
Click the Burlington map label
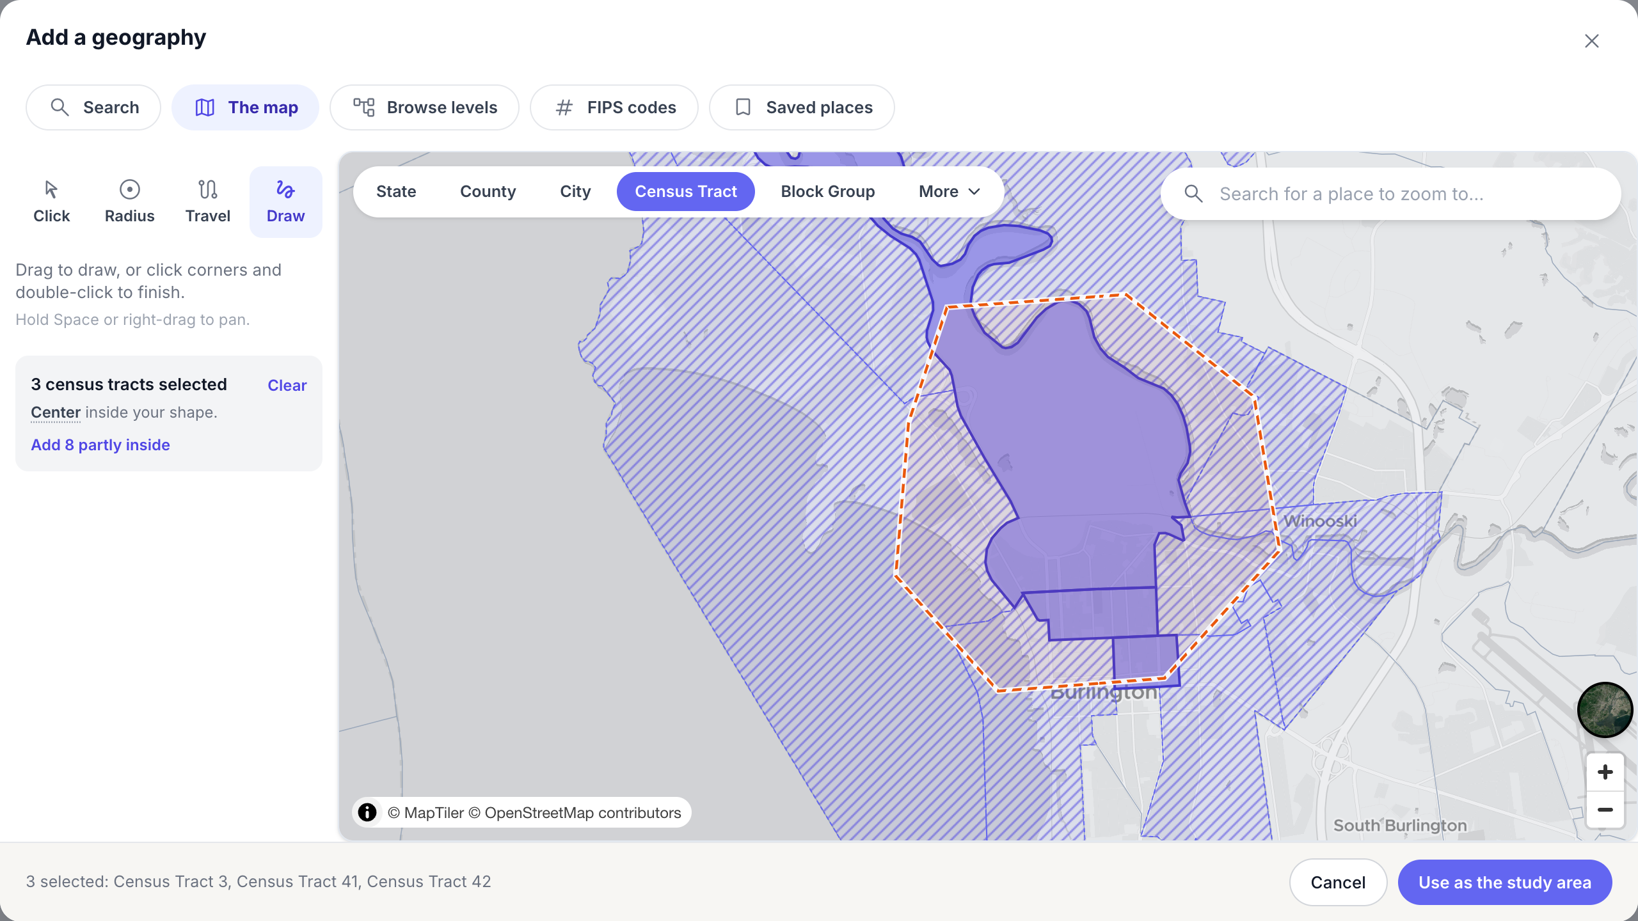pyautogui.click(x=1104, y=693)
